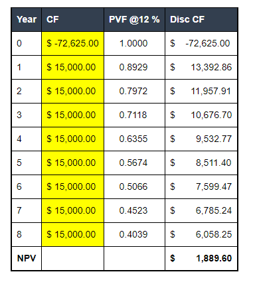The height and width of the screenshot is (282, 253).
Task: Click the PVF value 0.7972
Action: (133, 91)
